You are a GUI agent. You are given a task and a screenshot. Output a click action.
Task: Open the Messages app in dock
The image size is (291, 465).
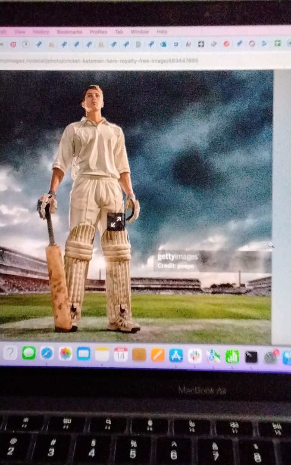pyautogui.click(x=29, y=353)
